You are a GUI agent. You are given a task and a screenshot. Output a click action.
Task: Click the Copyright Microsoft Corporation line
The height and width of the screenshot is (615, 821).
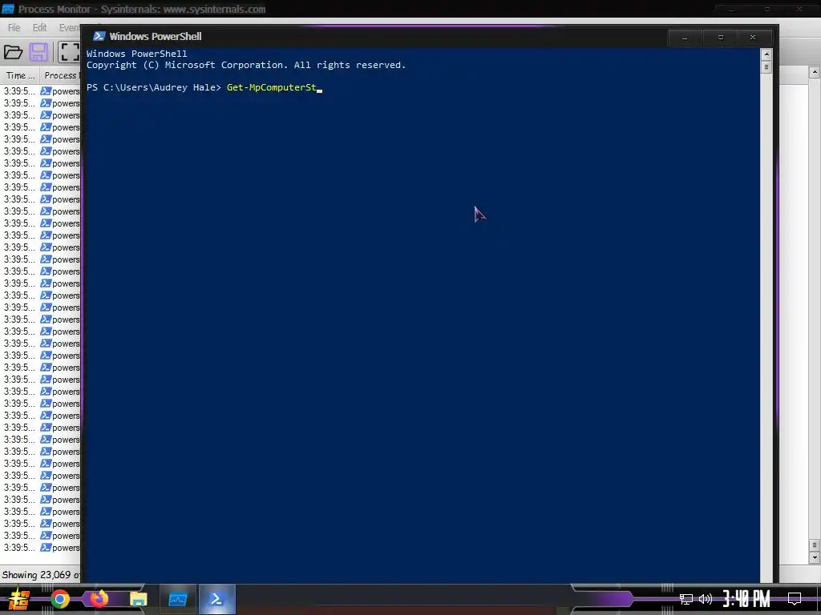pos(246,65)
